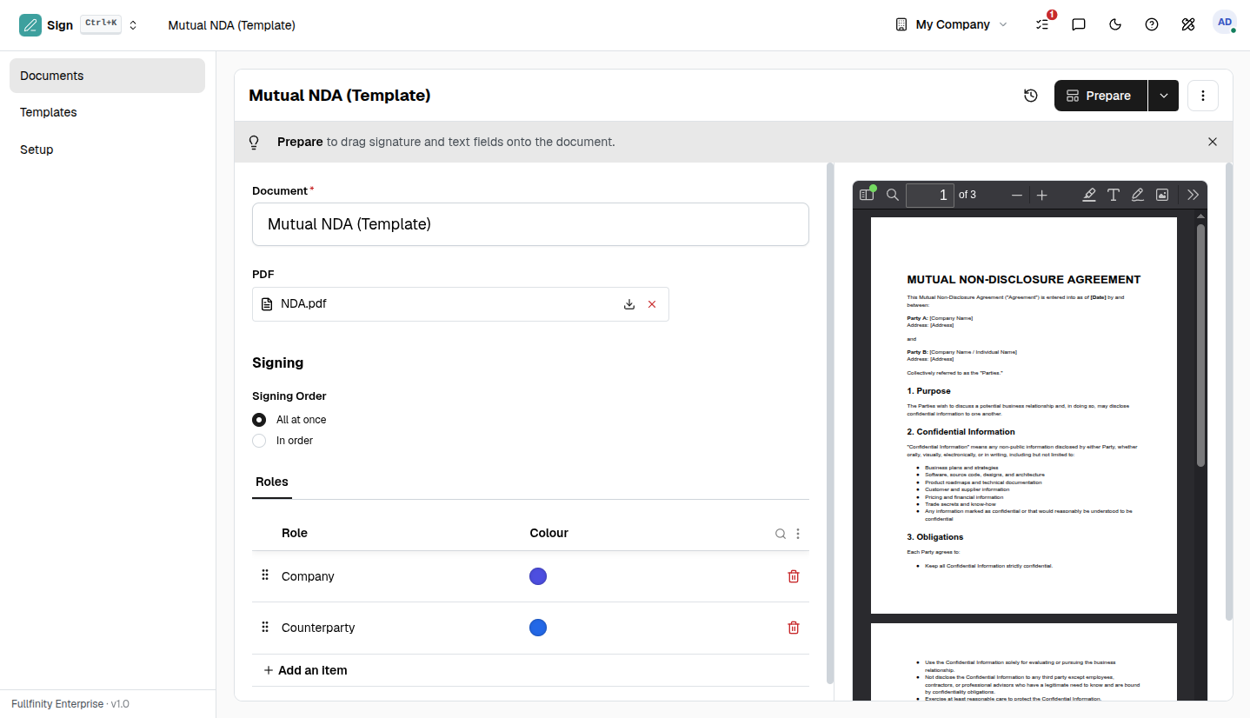
Task: Open the three-dot more actions menu
Action: pos(1203,96)
